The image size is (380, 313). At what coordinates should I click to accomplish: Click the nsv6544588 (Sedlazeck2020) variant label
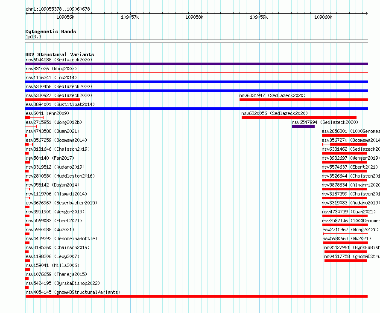pos(59,60)
